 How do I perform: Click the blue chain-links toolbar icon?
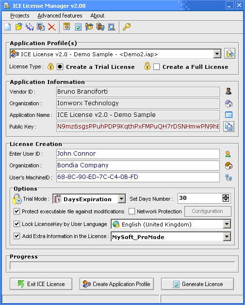pyautogui.click(x=30, y=27)
